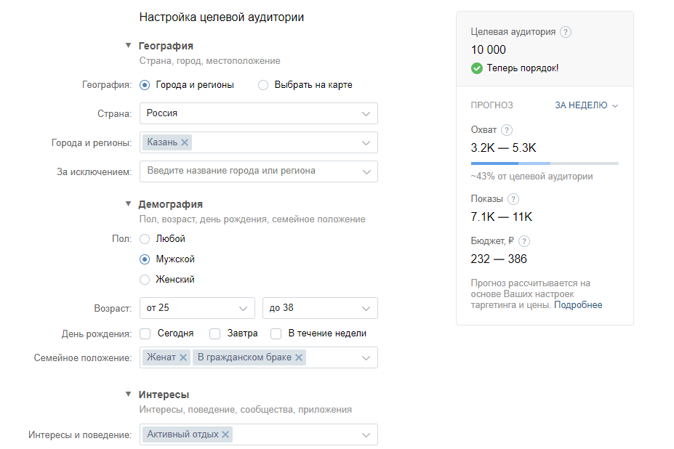Open the Страна dropdown showing Россия
Screen dimensions: 674x449
[259, 113]
